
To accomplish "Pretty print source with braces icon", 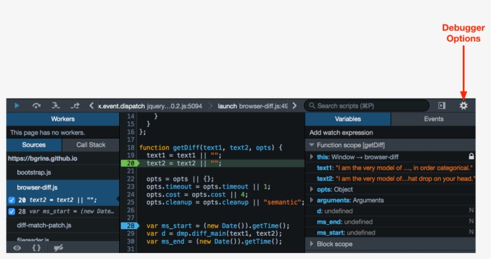I will (37, 248).
